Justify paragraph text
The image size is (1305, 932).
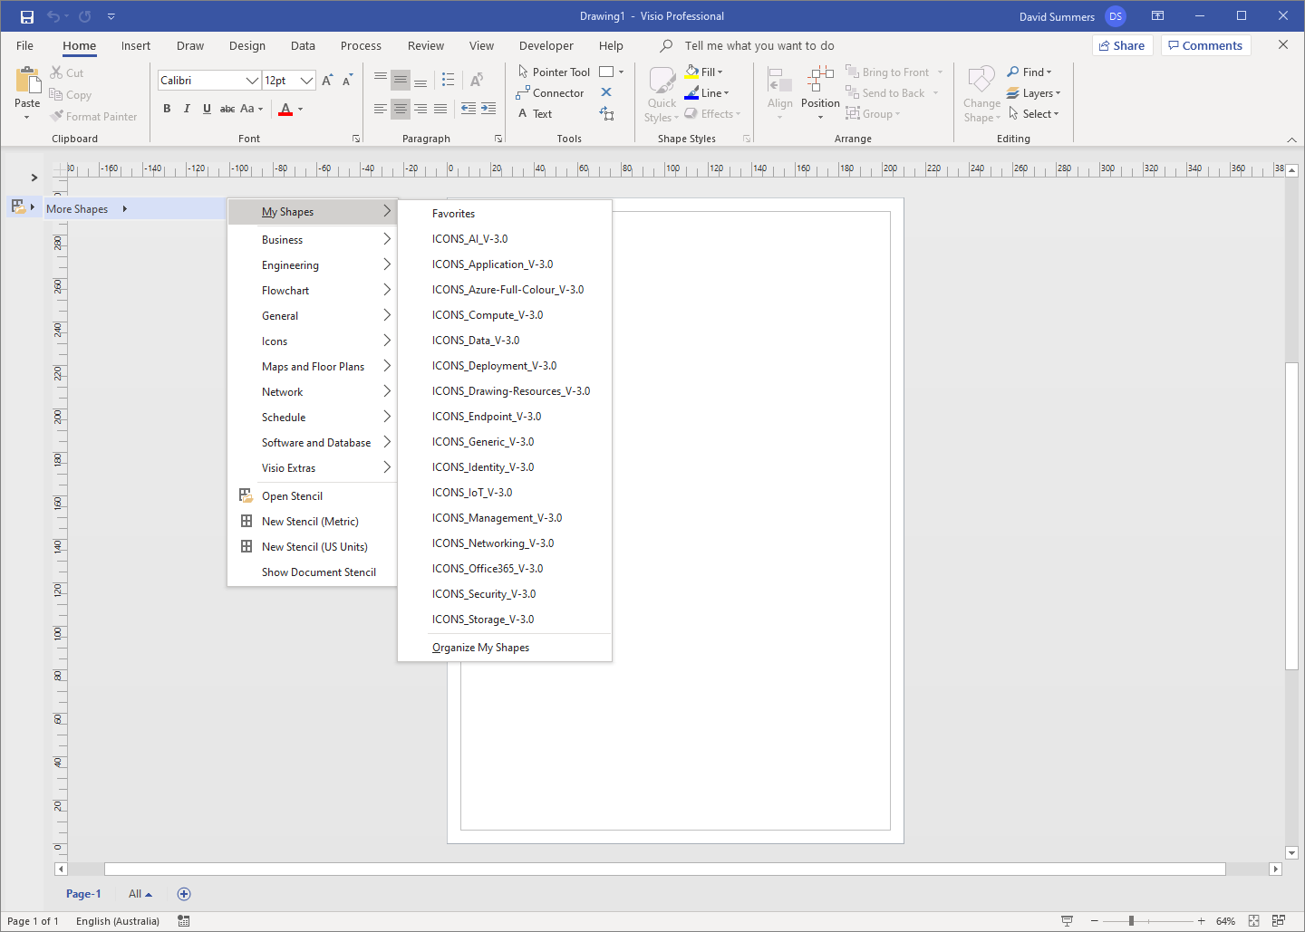pyautogui.click(x=440, y=109)
